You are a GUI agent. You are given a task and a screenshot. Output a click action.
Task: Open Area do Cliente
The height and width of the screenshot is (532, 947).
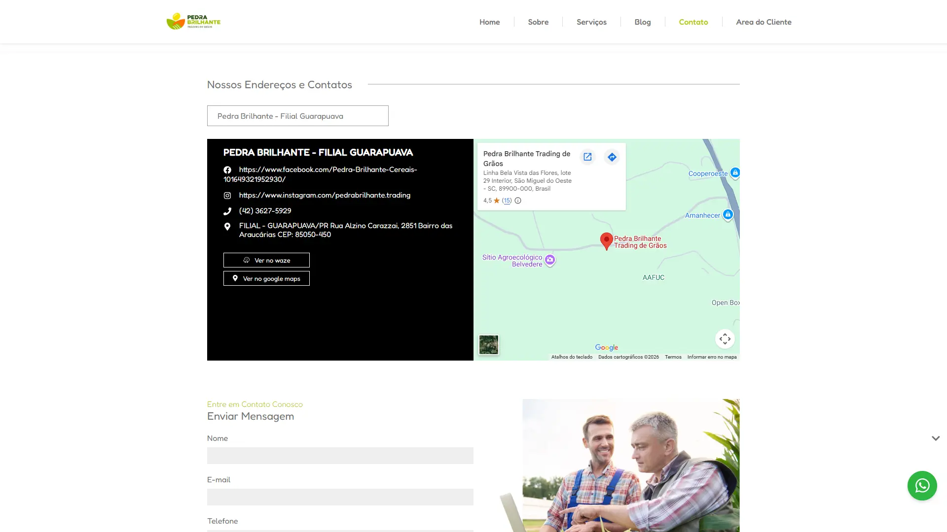764,22
